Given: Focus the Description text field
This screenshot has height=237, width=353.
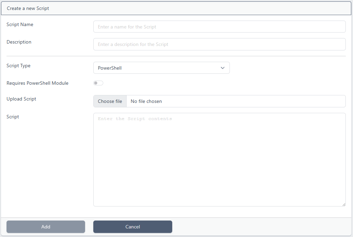Looking at the screenshot, I should (x=219, y=44).
